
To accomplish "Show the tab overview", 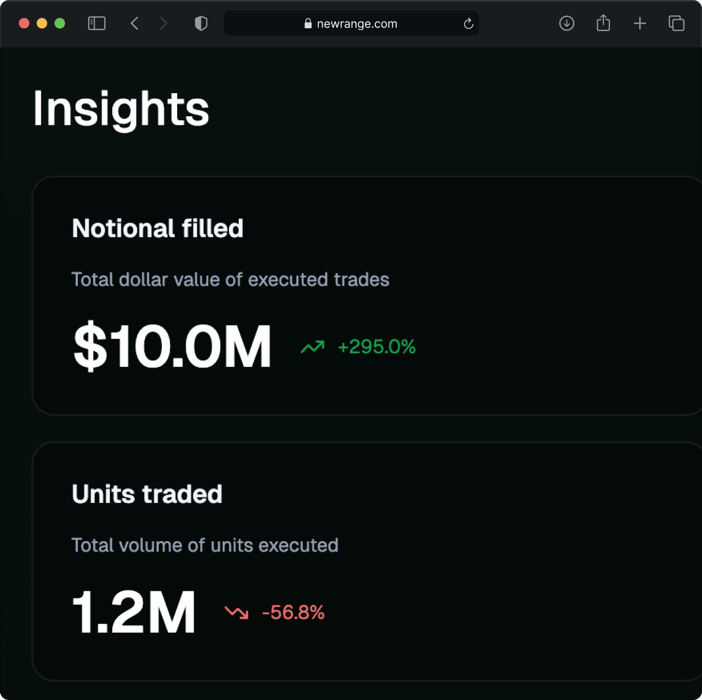I will 676,23.
